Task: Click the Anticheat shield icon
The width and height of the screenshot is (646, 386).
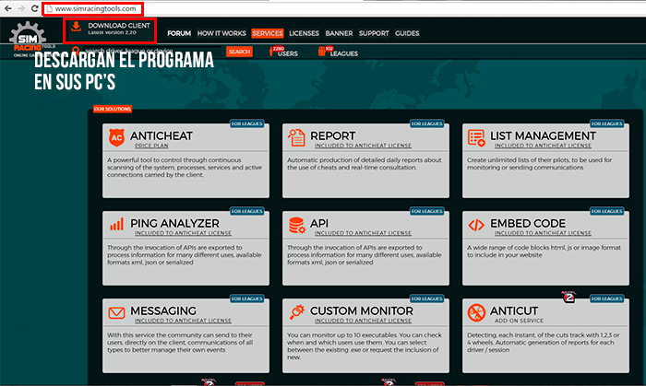Action: [x=116, y=138]
